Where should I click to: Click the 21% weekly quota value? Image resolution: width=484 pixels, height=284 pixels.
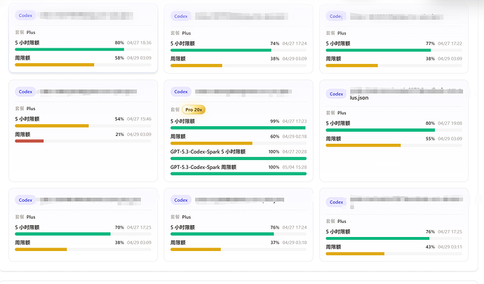[x=119, y=134]
